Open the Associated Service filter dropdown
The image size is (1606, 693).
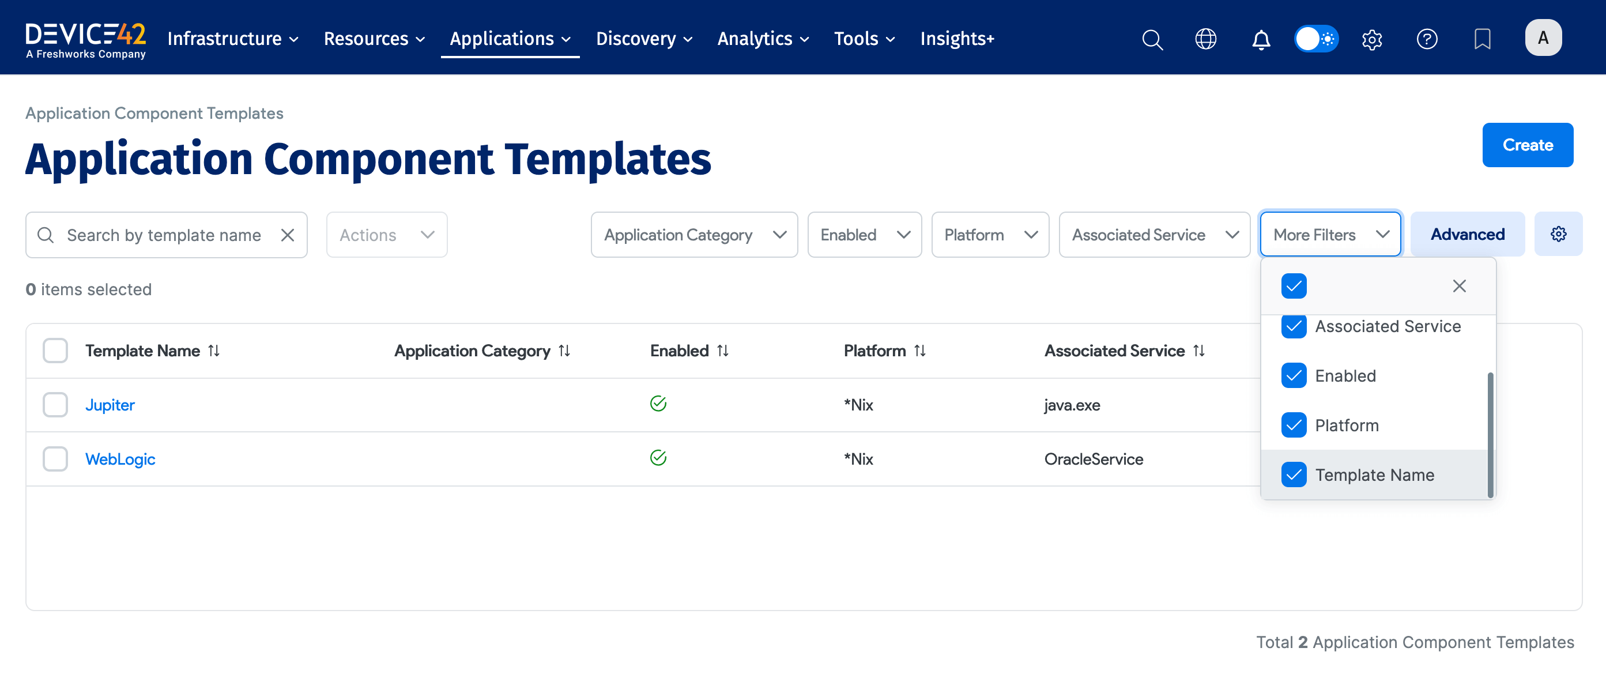point(1154,235)
